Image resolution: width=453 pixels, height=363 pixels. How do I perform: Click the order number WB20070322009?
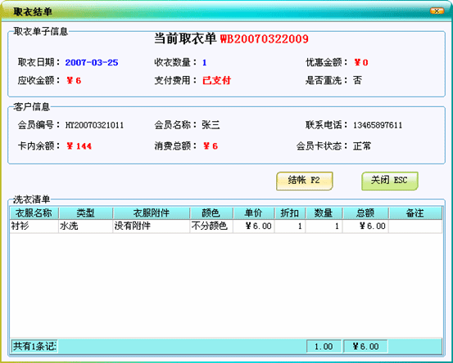[x=265, y=39]
